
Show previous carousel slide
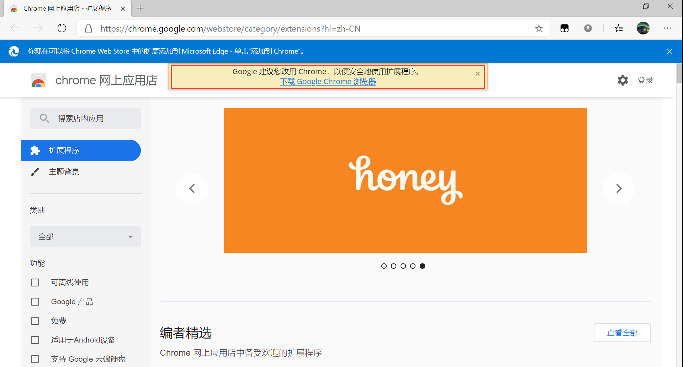click(x=192, y=188)
